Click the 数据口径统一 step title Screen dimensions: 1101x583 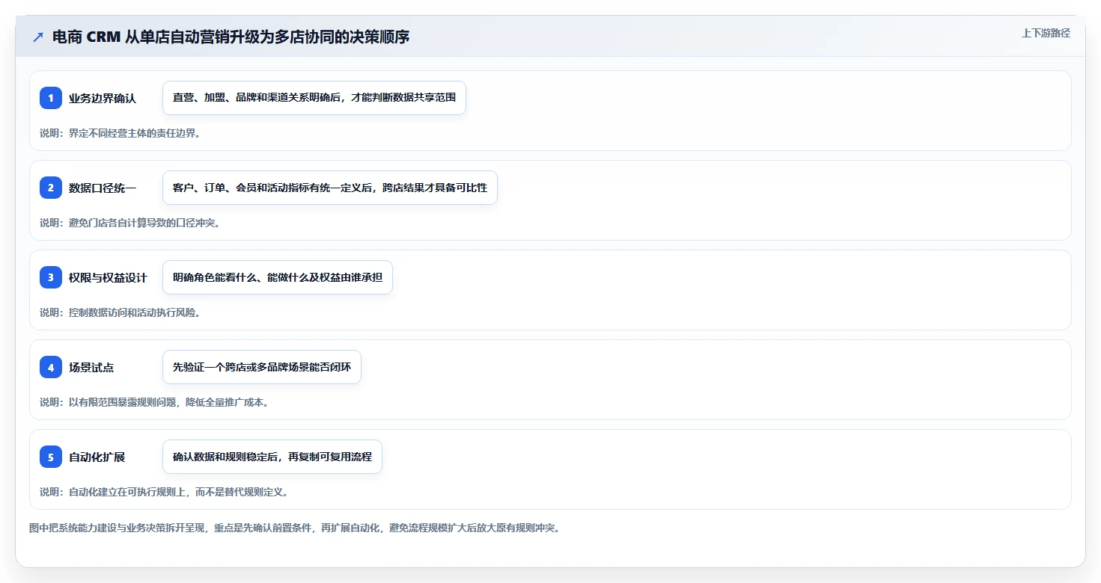pos(103,188)
